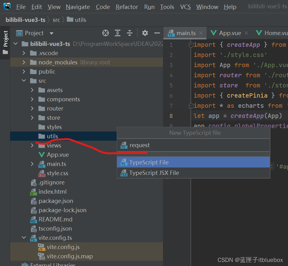Open Project panel settings gear
Screen dimensions: 288x266
click(x=145, y=33)
